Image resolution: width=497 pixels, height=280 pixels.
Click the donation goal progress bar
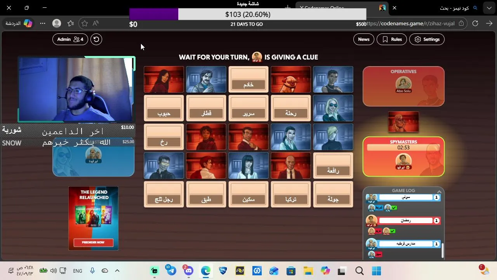pos(248,14)
